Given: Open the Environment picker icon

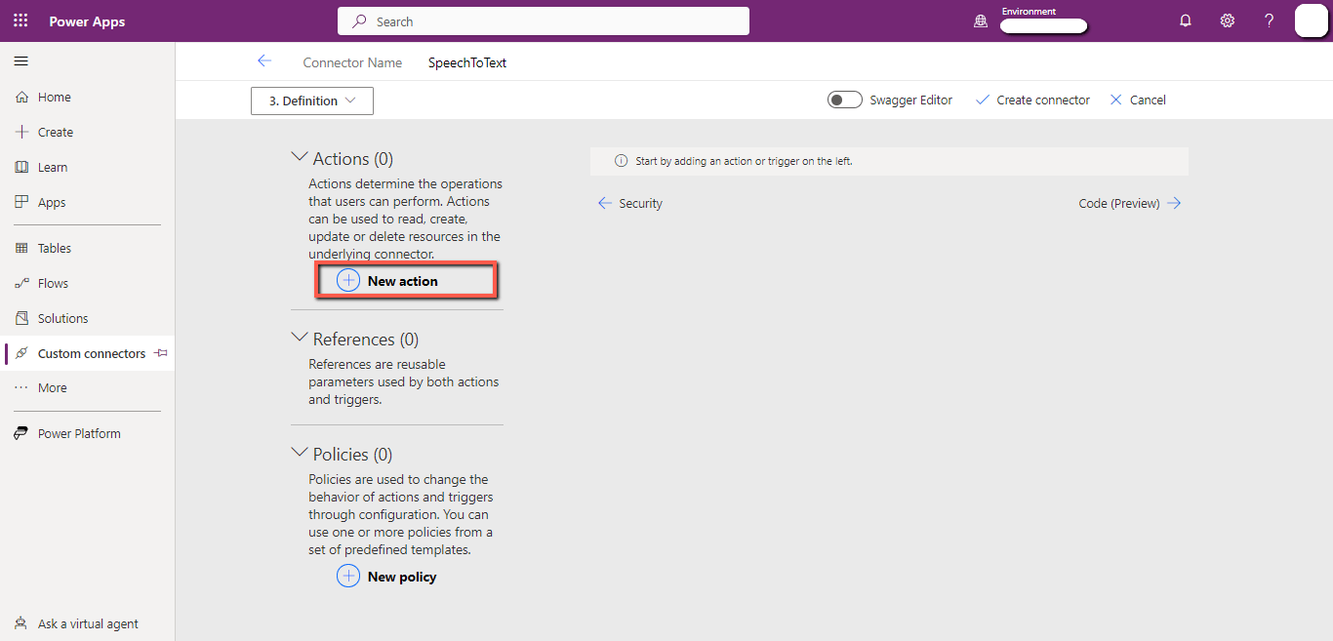Looking at the screenshot, I should tap(981, 20).
